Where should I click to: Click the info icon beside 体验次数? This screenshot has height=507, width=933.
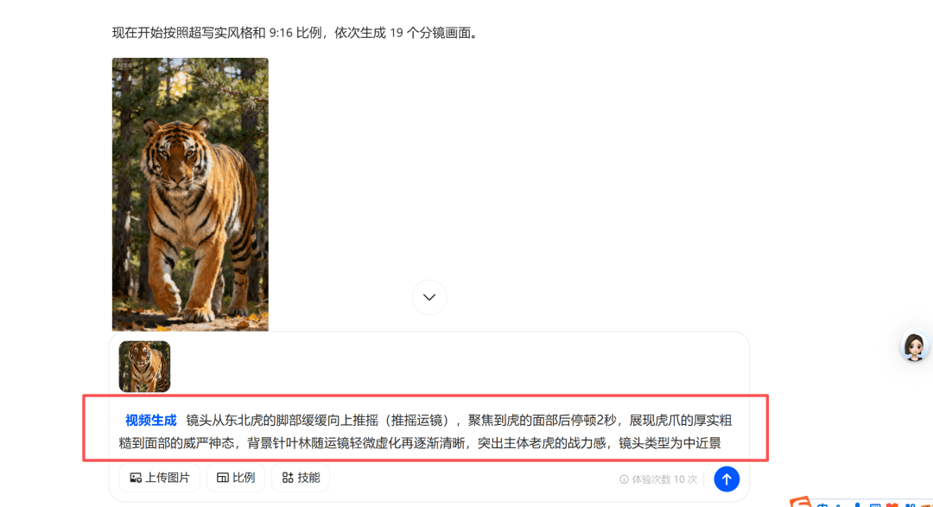tap(624, 479)
